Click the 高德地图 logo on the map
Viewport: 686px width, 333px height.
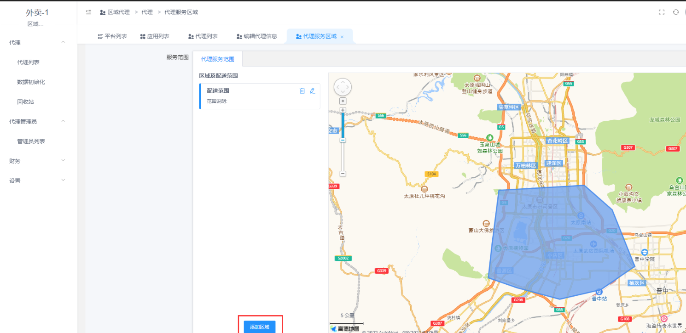tap(344, 328)
